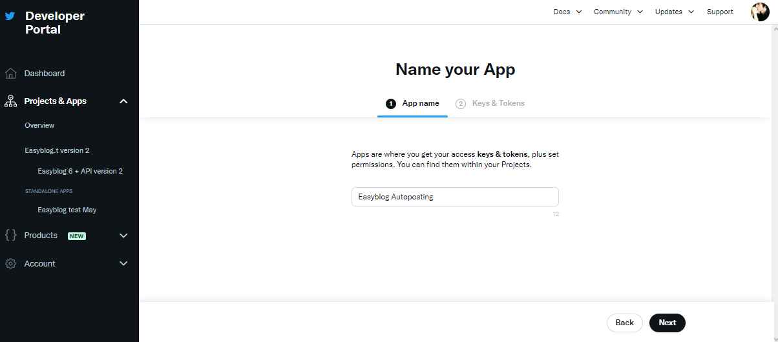The image size is (778, 342).
Task: Click the STANDALONE APPS label
Action: (x=48, y=192)
